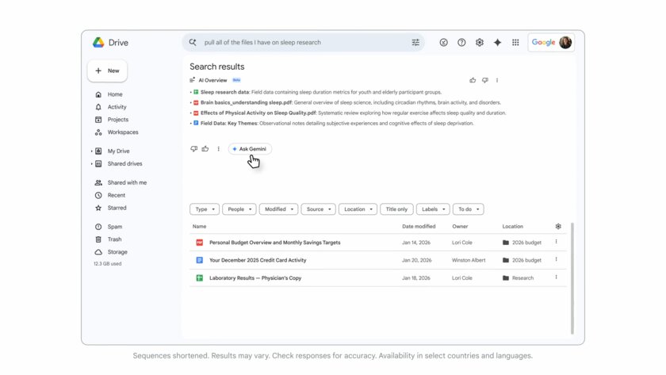Click the New button
Image resolution: width=666 pixels, height=375 pixels.
click(107, 71)
